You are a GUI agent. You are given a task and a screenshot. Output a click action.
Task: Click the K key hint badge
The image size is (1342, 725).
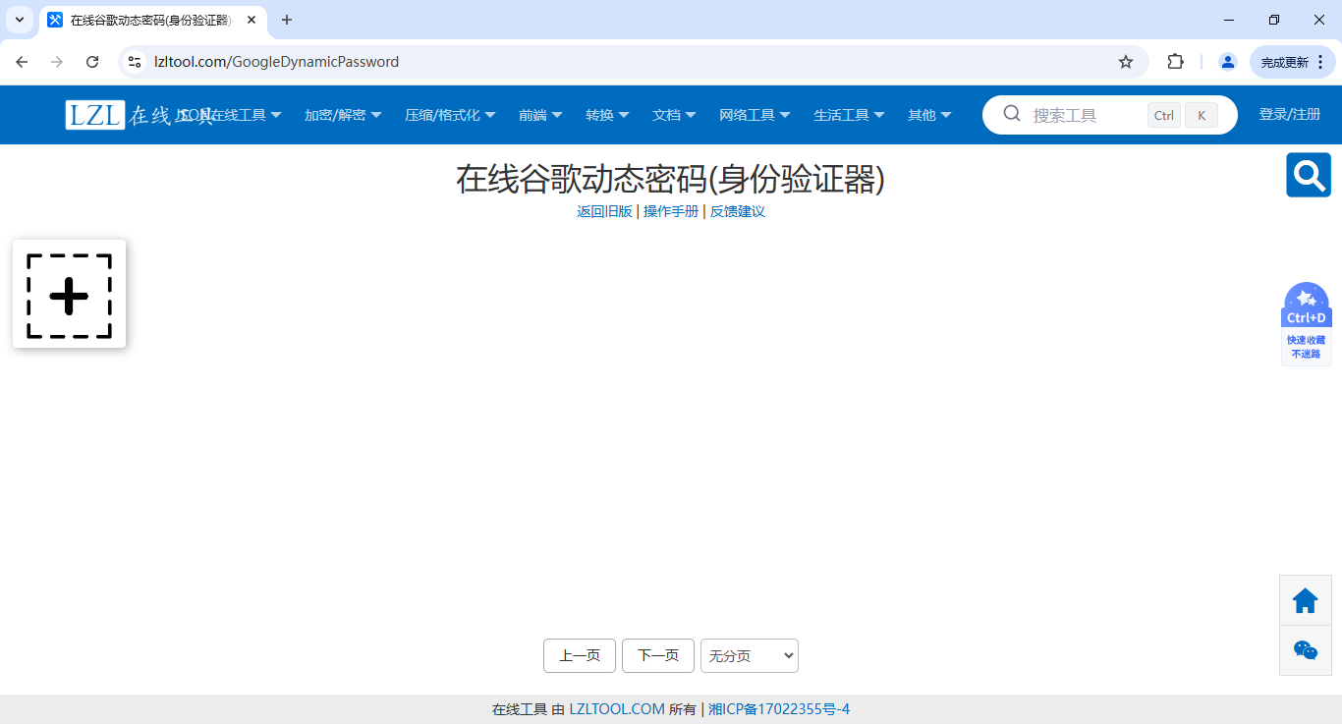point(1202,115)
